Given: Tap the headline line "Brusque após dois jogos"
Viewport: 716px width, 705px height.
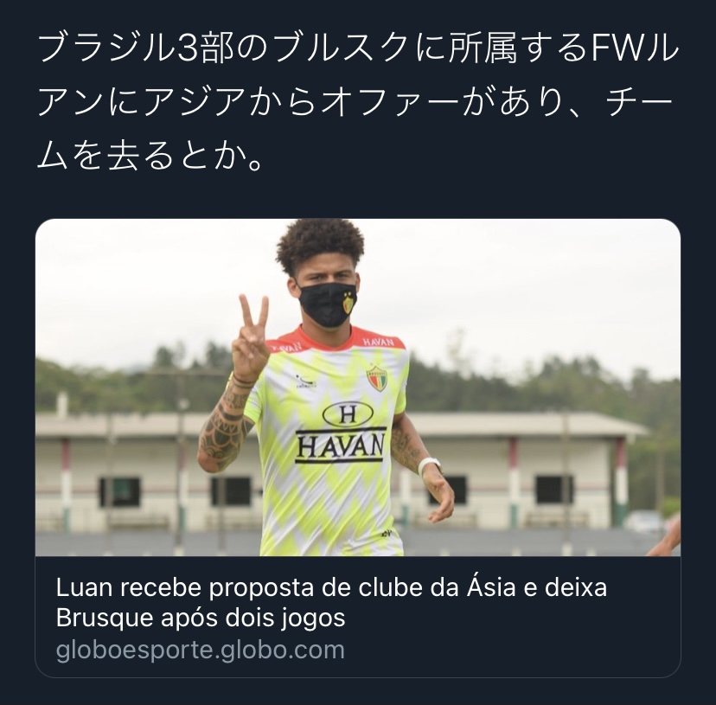Looking at the screenshot, I should pyautogui.click(x=201, y=618).
